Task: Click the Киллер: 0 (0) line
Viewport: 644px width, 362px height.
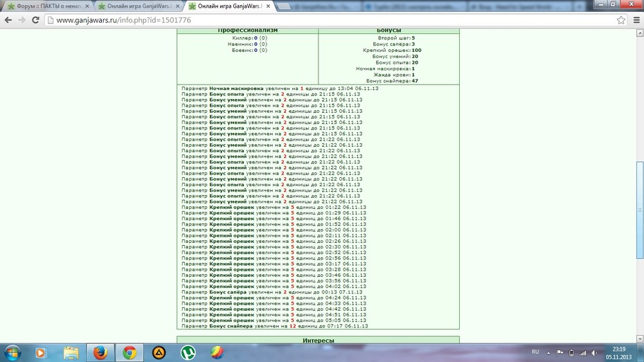Action: [250, 38]
